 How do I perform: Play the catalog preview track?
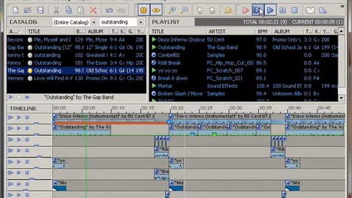point(10,97)
